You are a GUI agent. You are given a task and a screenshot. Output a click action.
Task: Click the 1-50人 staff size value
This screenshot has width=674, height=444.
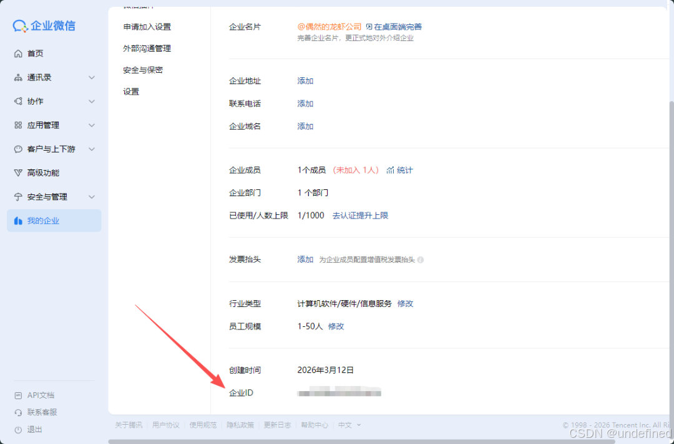coord(310,326)
